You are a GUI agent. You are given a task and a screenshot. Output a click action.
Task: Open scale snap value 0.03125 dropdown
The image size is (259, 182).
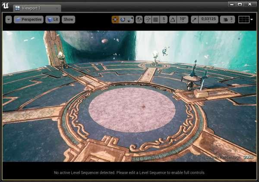208,20
